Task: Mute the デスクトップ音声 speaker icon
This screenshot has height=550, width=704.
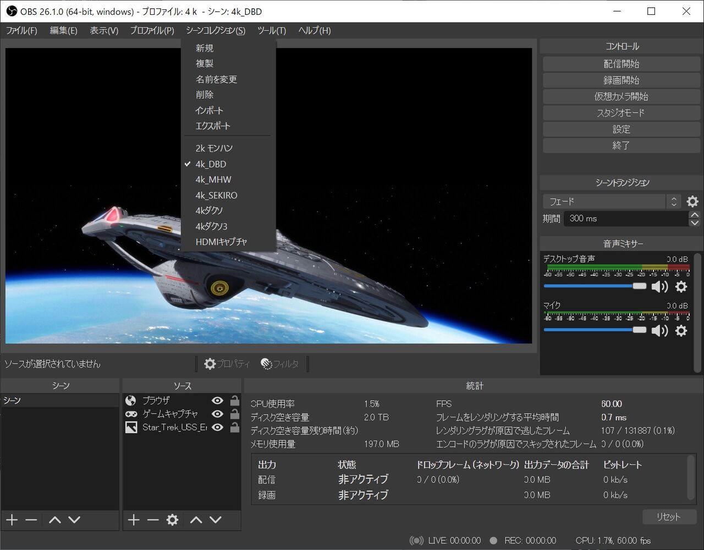Action: [659, 286]
